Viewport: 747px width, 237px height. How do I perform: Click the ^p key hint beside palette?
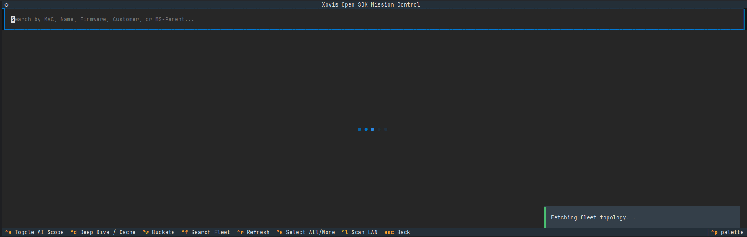[x=714, y=232]
